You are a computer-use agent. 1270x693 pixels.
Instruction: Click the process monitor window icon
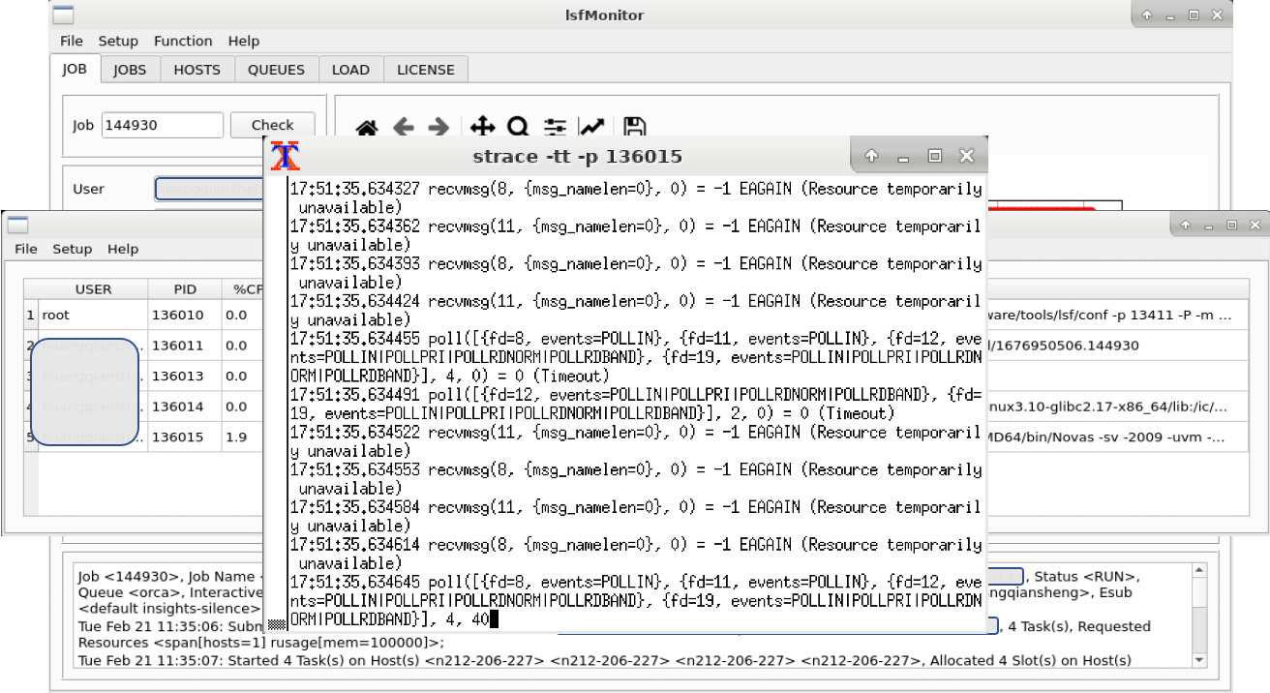click(17, 225)
